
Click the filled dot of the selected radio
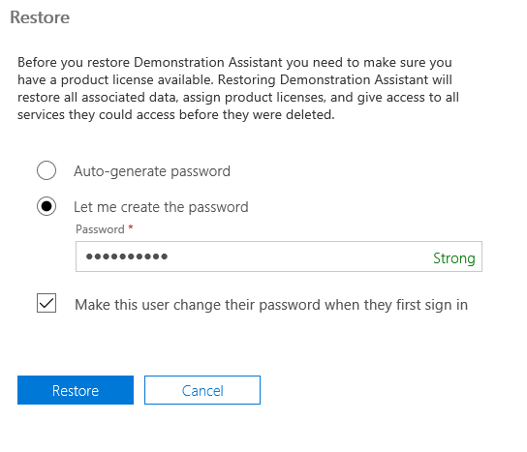(x=46, y=206)
